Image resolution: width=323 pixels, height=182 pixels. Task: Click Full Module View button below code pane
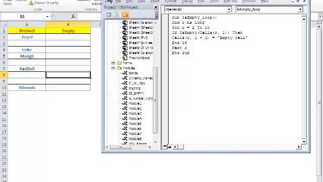[x=170, y=147]
